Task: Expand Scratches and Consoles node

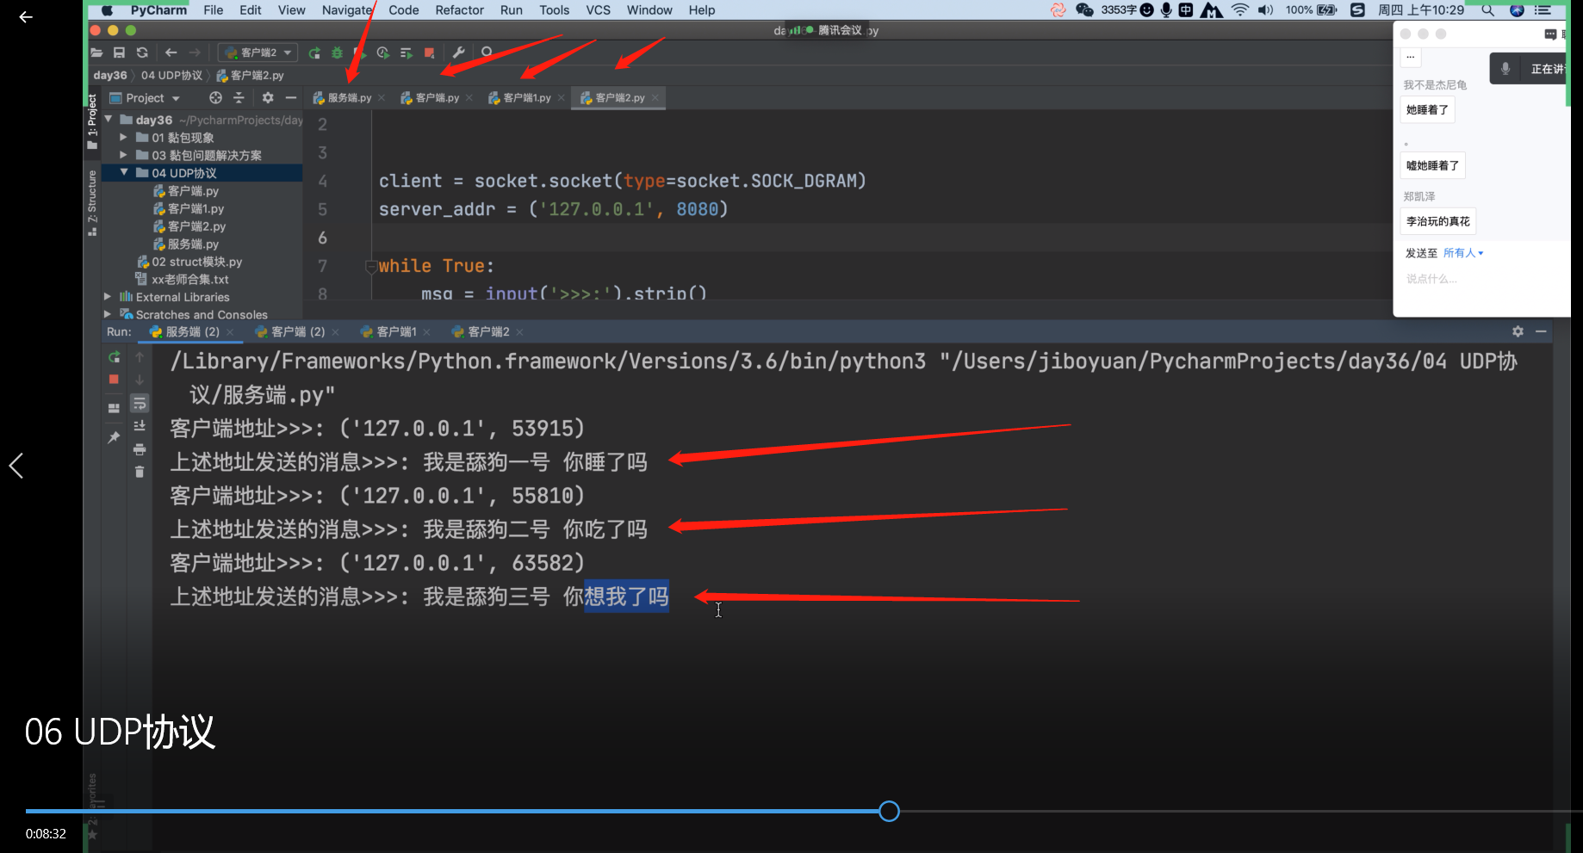Action: click(108, 315)
